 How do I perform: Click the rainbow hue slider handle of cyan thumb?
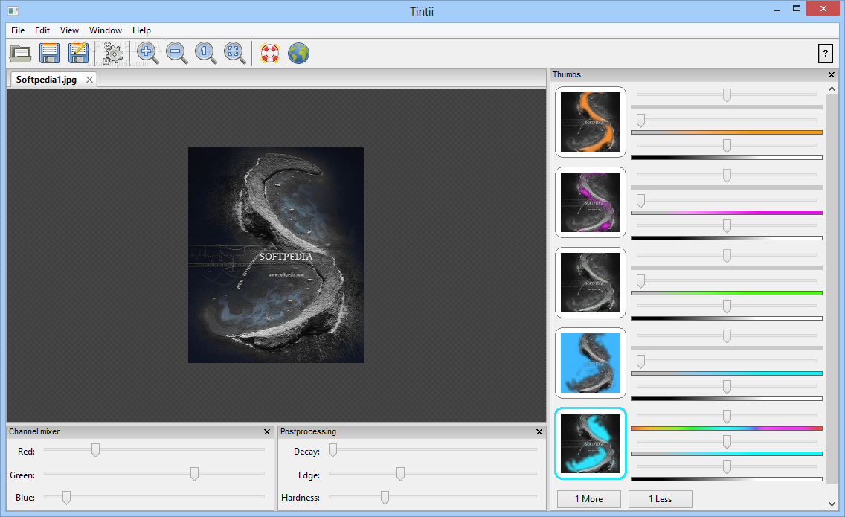pyautogui.click(x=727, y=417)
